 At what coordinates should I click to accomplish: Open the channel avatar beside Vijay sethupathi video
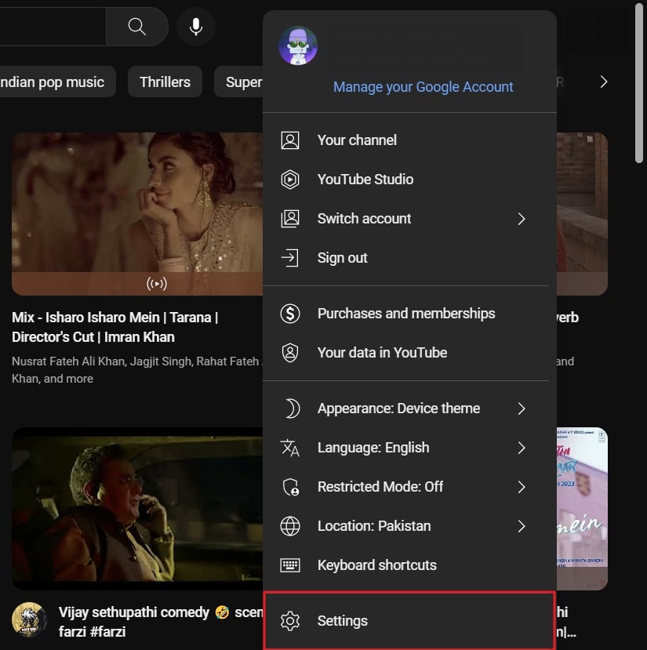(29, 619)
